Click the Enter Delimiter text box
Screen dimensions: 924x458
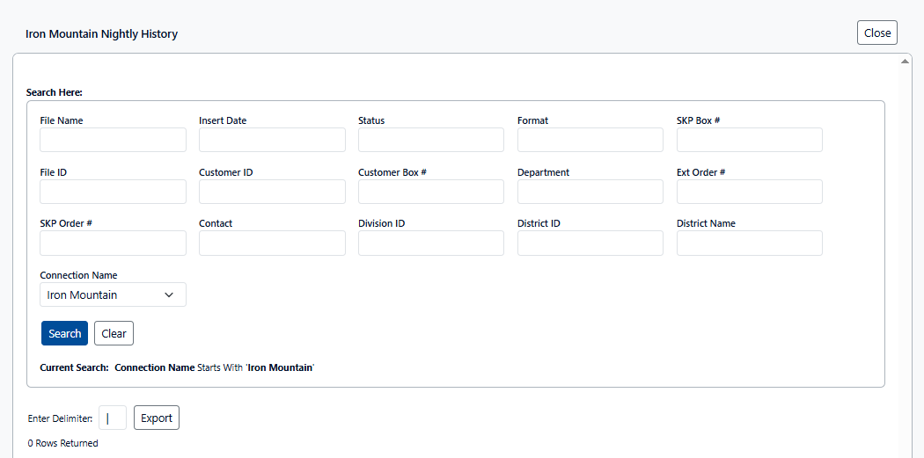click(113, 418)
